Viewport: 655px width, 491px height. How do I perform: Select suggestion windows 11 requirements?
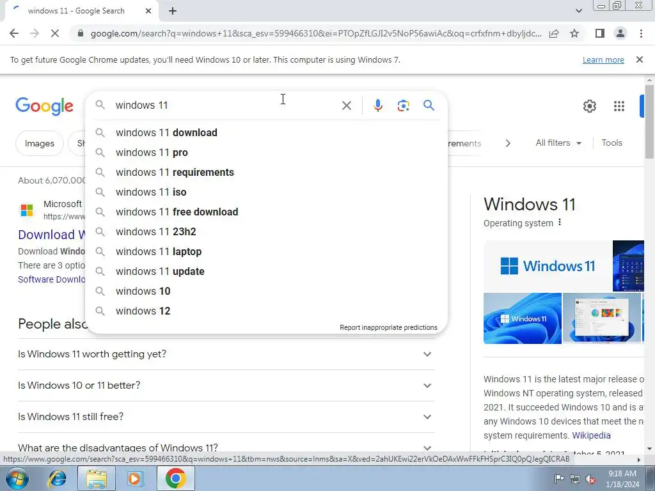(x=266, y=172)
